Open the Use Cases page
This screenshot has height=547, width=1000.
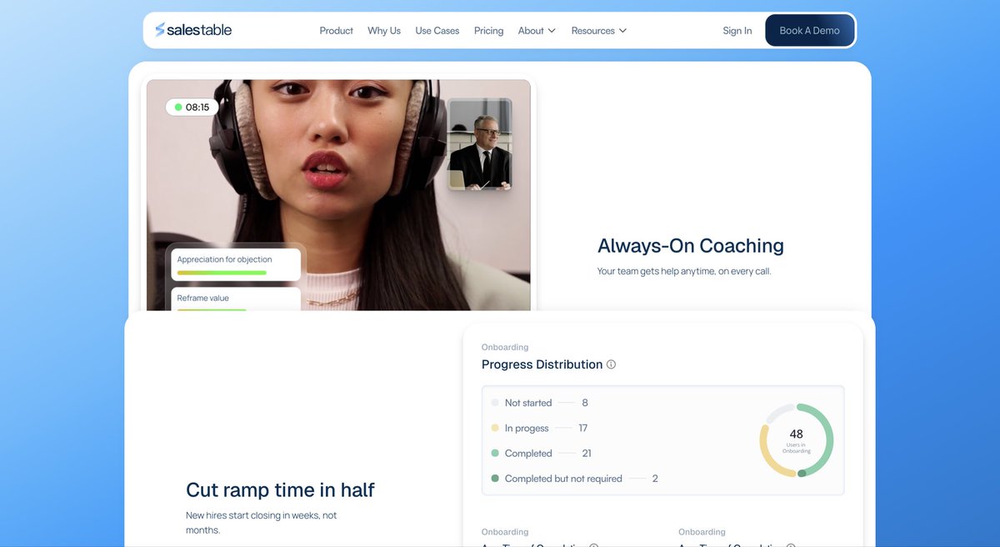click(437, 31)
